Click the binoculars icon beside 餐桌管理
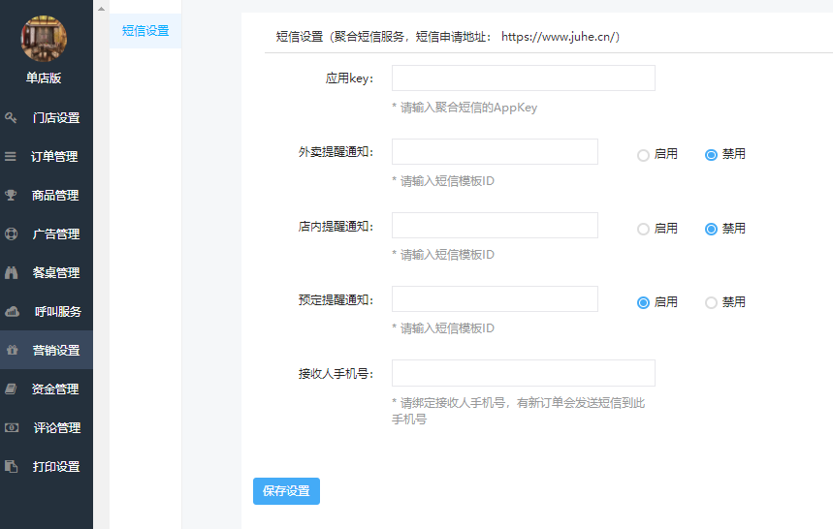This screenshot has width=833, height=529. point(12,272)
